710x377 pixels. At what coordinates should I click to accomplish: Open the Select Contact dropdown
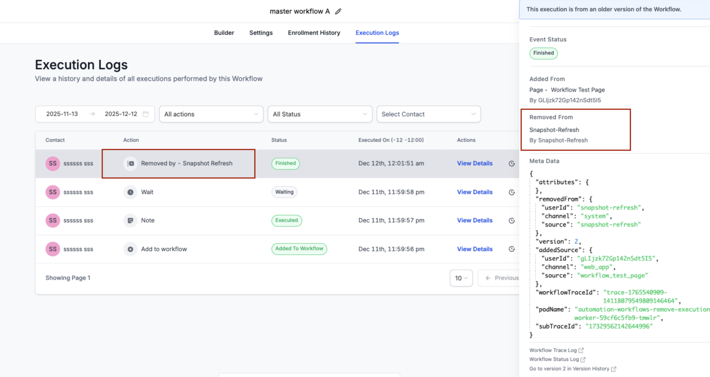tap(428, 114)
